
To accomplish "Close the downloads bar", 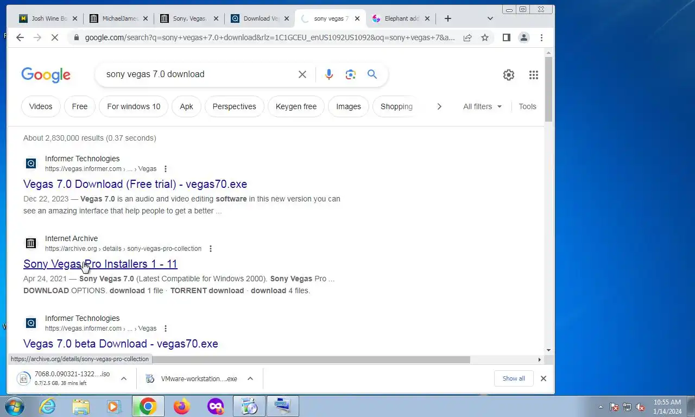I will 543,378.
